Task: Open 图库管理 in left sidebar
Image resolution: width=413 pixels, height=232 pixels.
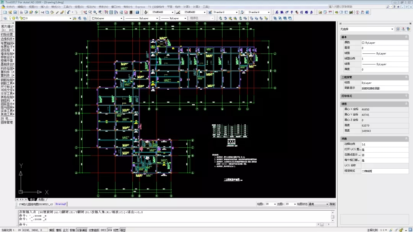Action: click(x=7, y=122)
